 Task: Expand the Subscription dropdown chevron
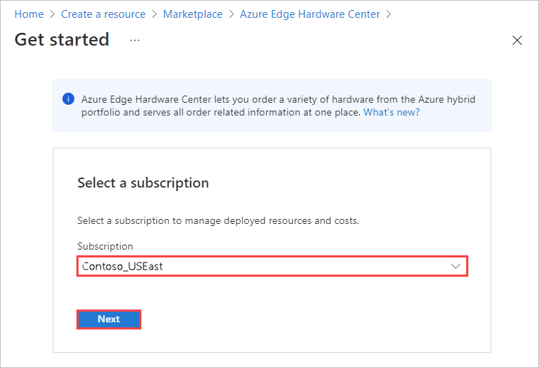click(456, 266)
